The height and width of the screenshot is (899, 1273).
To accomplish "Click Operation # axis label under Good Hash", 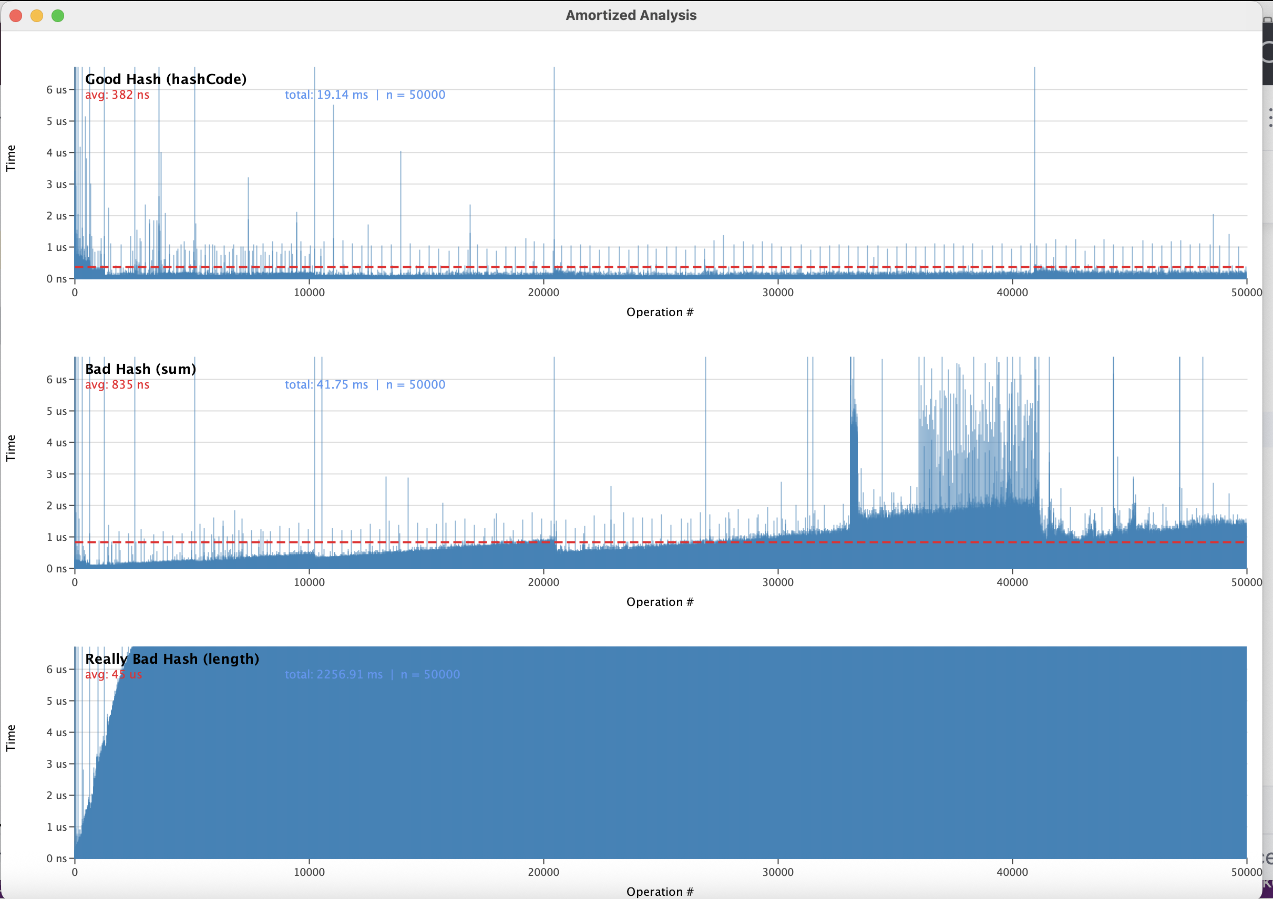I will 660,312.
